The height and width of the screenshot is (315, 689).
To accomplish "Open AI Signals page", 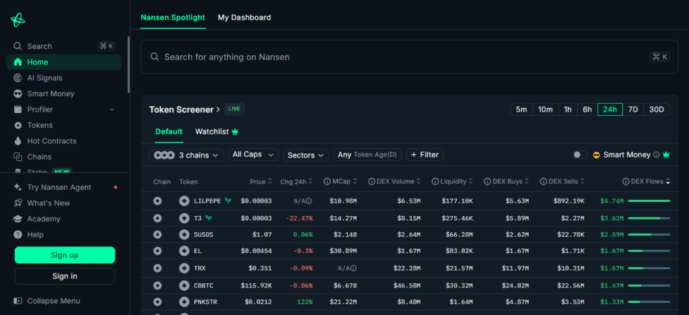I will click(64, 78).
